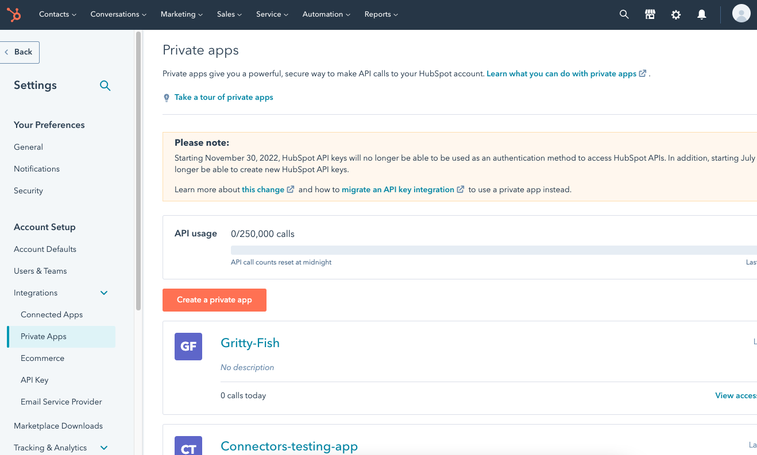Image resolution: width=757 pixels, height=455 pixels.
Task: Open the Gritty-Fish app
Action: 250,343
